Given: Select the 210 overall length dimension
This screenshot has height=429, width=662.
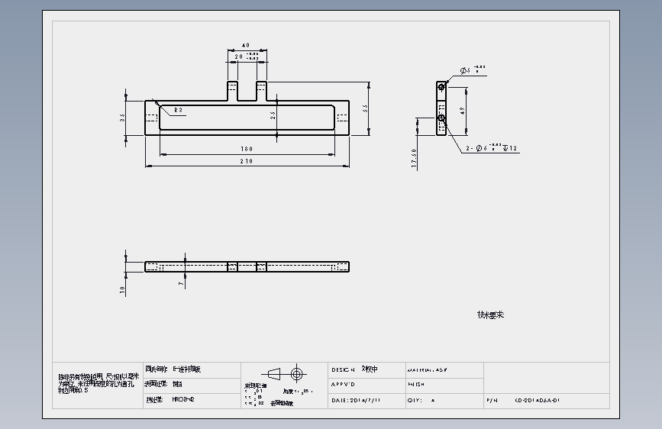Looking at the screenshot, I should click(x=247, y=161).
